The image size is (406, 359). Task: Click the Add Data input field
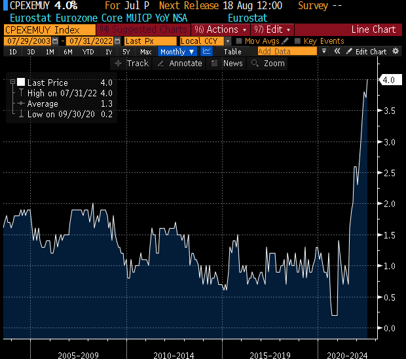[x=287, y=51]
